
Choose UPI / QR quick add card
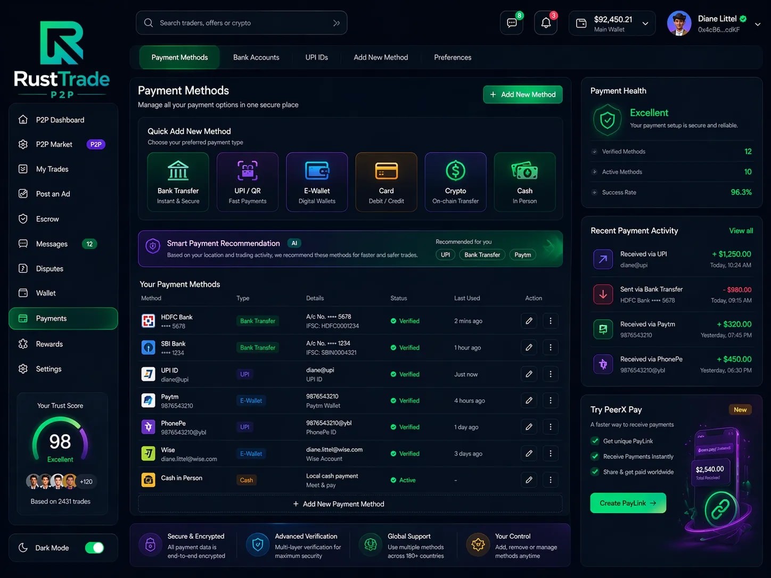pyautogui.click(x=248, y=182)
